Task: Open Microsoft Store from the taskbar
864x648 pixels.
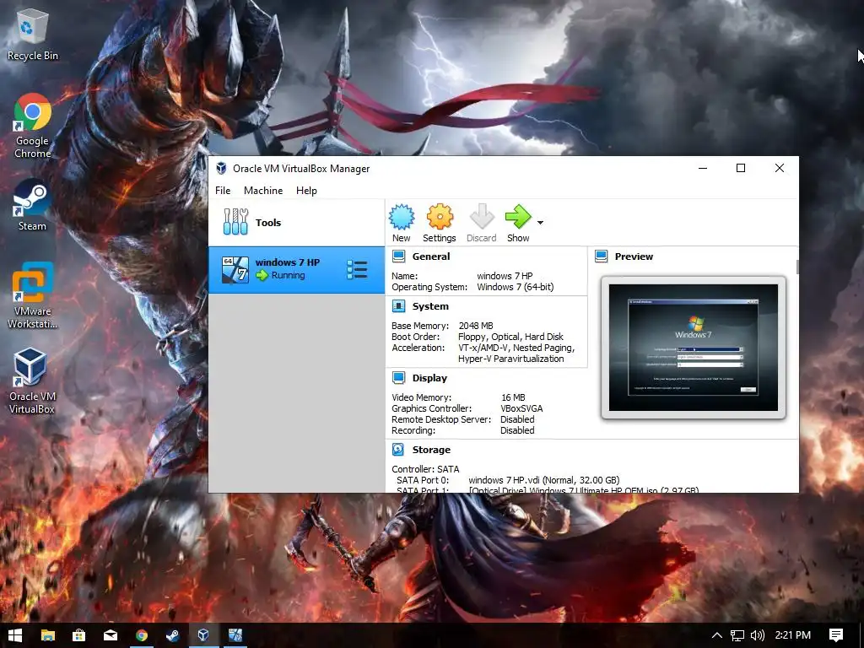Action: tap(78, 635)
